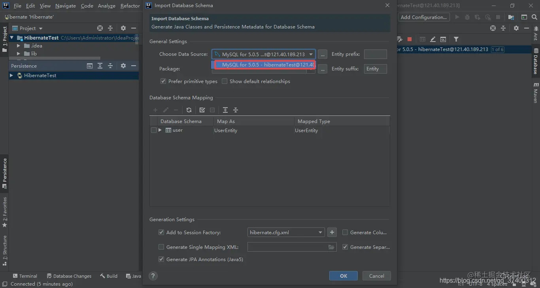Open the File menu
This screenshot has width=540, height=288.
tap(17, 6)
